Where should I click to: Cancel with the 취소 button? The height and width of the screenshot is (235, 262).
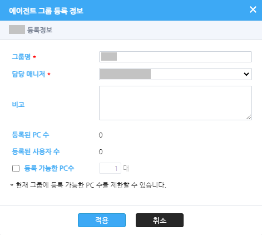point(160,220)
